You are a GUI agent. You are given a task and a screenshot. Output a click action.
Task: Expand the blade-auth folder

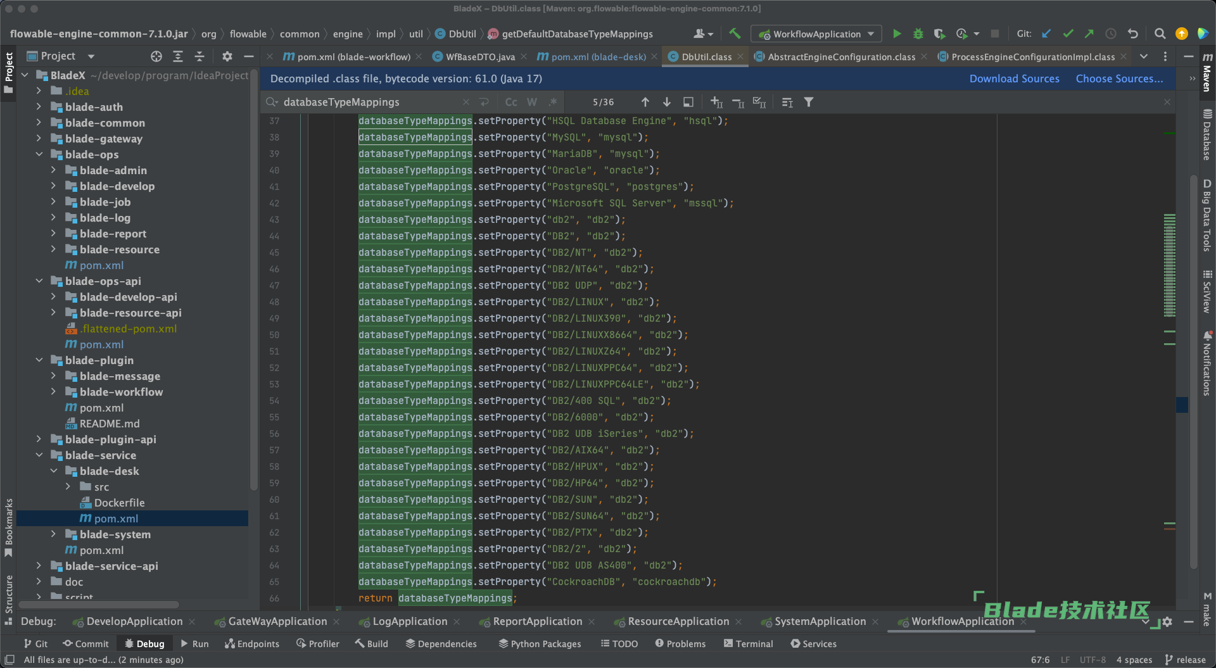click(x=39, y=107)
